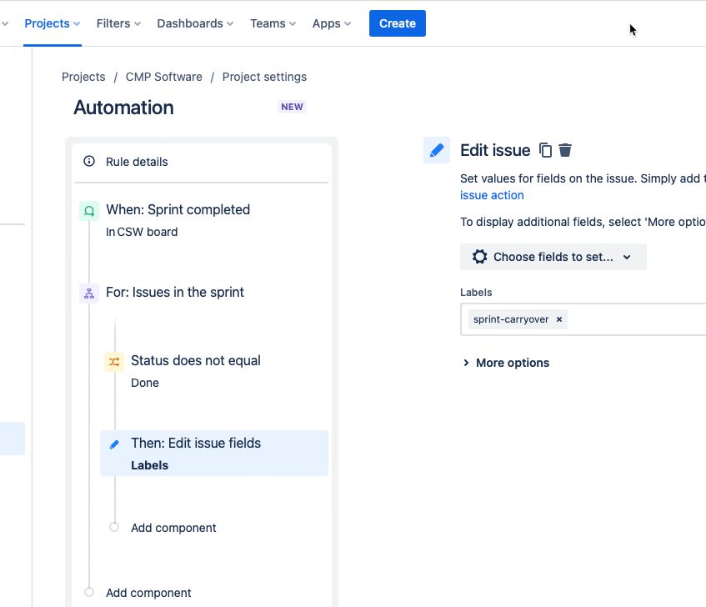Open the Projects menu
The width and height of the screenshot is (706, 607).
pos(53,23)
